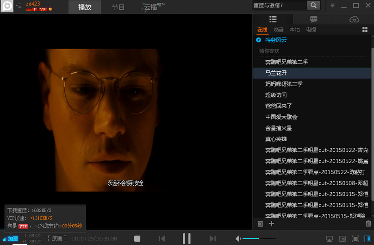This screenshot has width=374, height=245.
Task: Open the 原画 quality selector
Action: pyautogui.click(x=55, y=239)
